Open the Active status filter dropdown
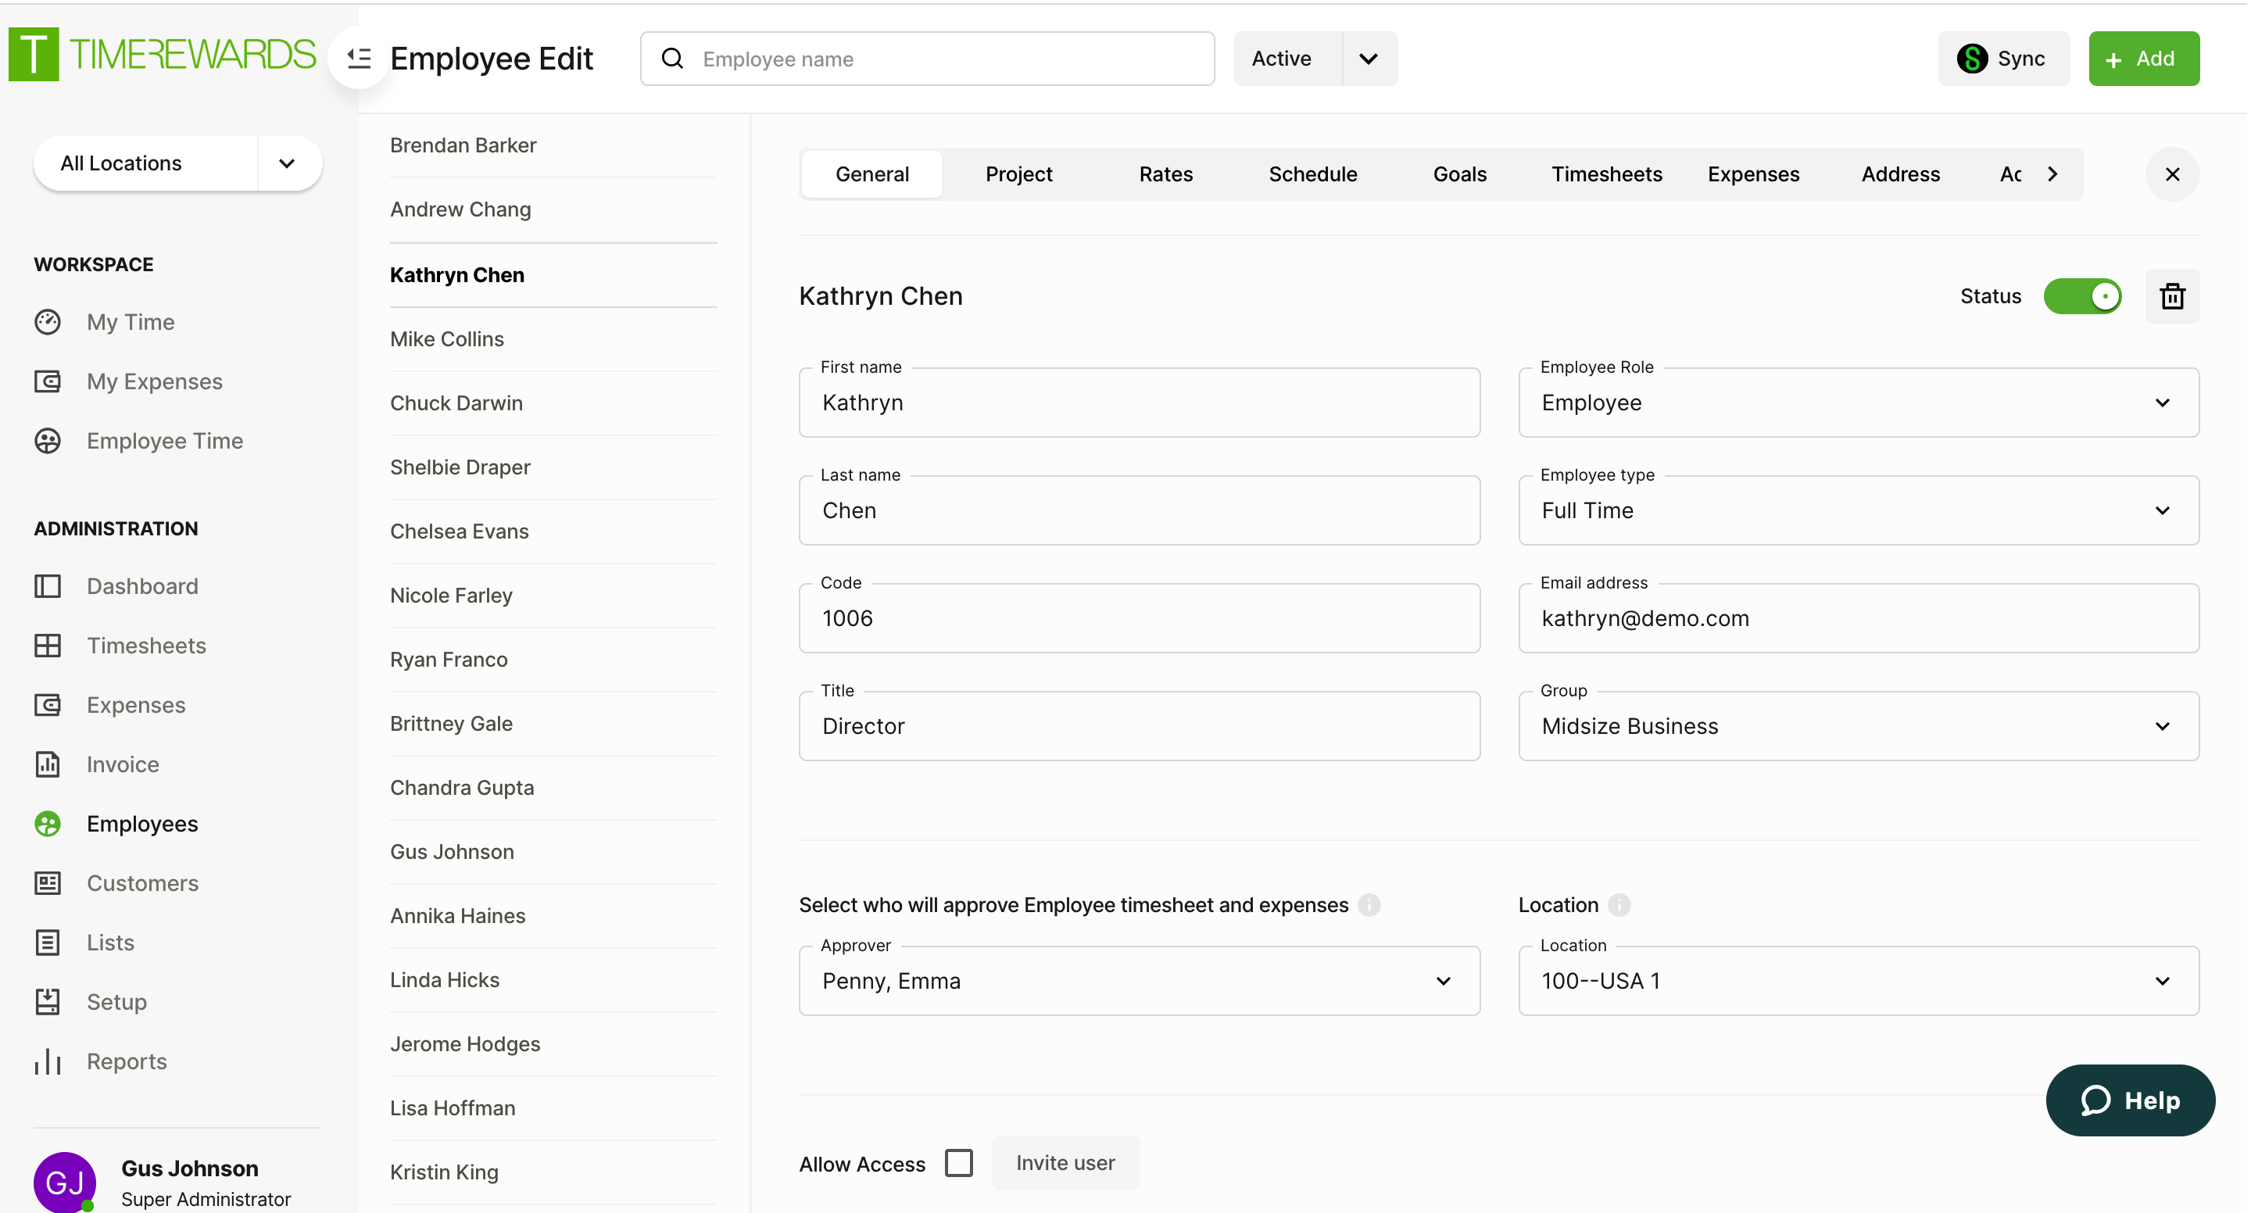Screen dimensions: 2251x1213 1369,59
